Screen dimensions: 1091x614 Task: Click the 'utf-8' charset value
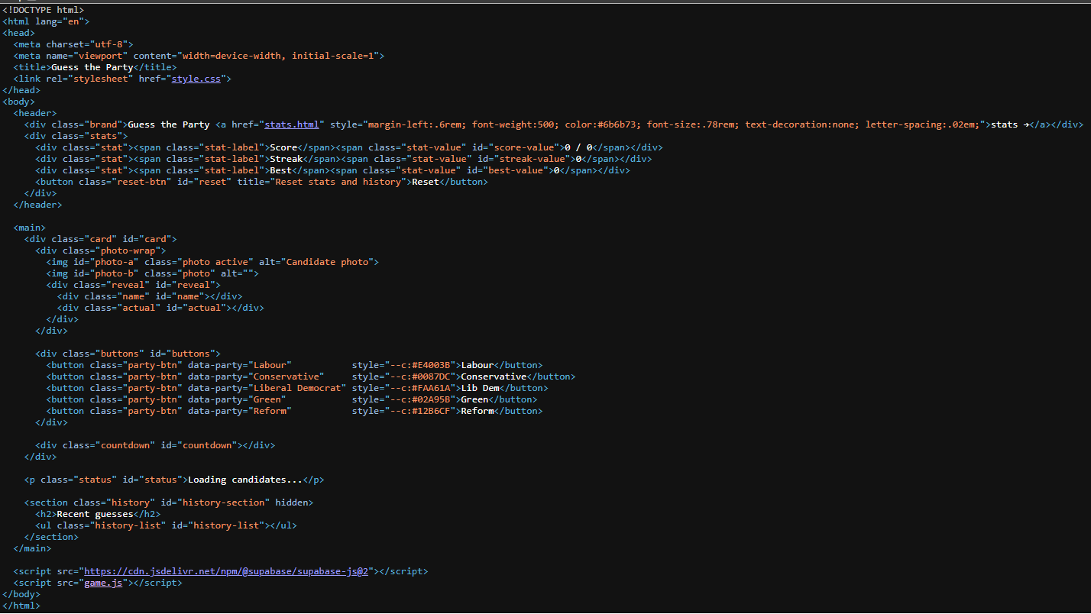point(108,44)
